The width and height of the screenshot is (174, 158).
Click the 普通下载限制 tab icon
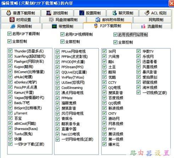(9, 13)
